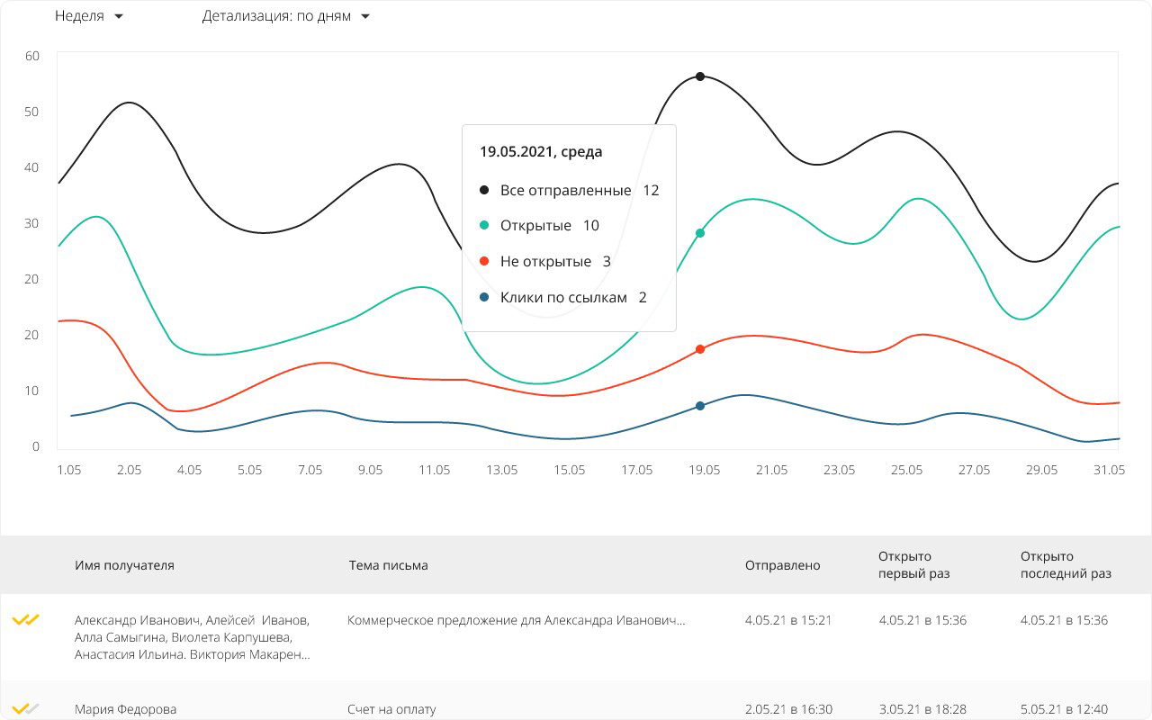1152x720 pixels.
Task: Sort by Отправлено column header
Action: click(x=782, y=565)
